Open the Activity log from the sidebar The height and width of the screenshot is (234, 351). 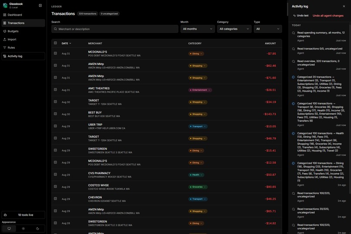[x=23, y=56]
